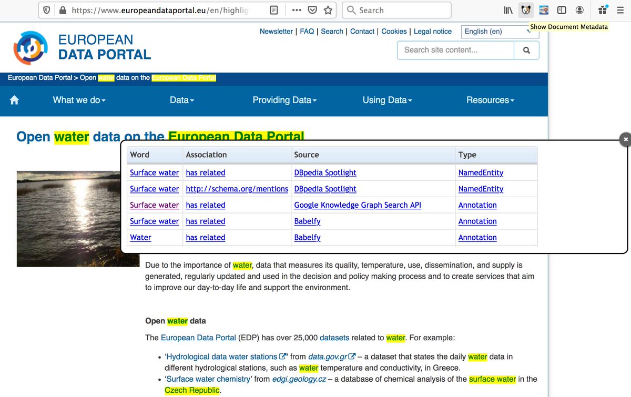This screenshot has height=397, width=631.
Task: Open the Surface water chemistry link
Action: [208, 379]
